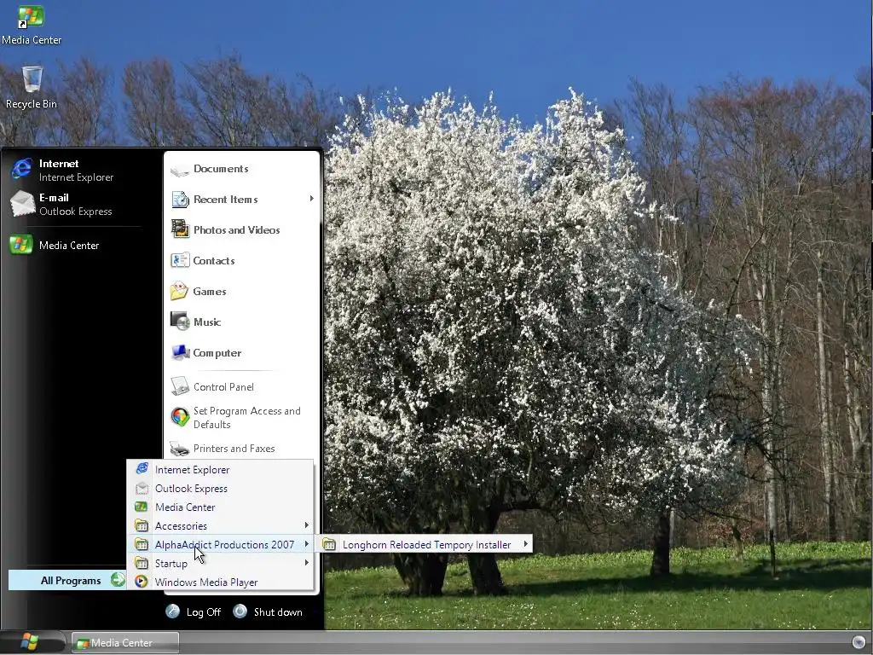Screen dimensions: 873x655
Task: Expand the Longhorn Reloaded Tempory Installer arrow
Action: point(525,544)
